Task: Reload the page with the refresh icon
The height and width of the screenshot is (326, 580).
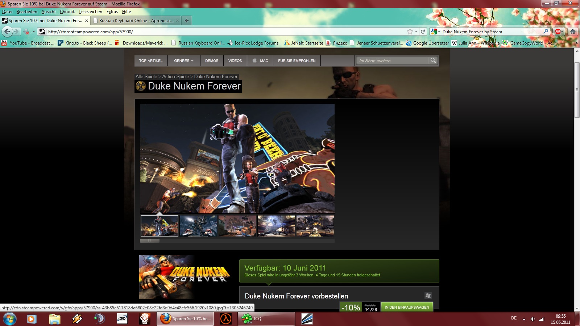Action: tap(423, 32)
